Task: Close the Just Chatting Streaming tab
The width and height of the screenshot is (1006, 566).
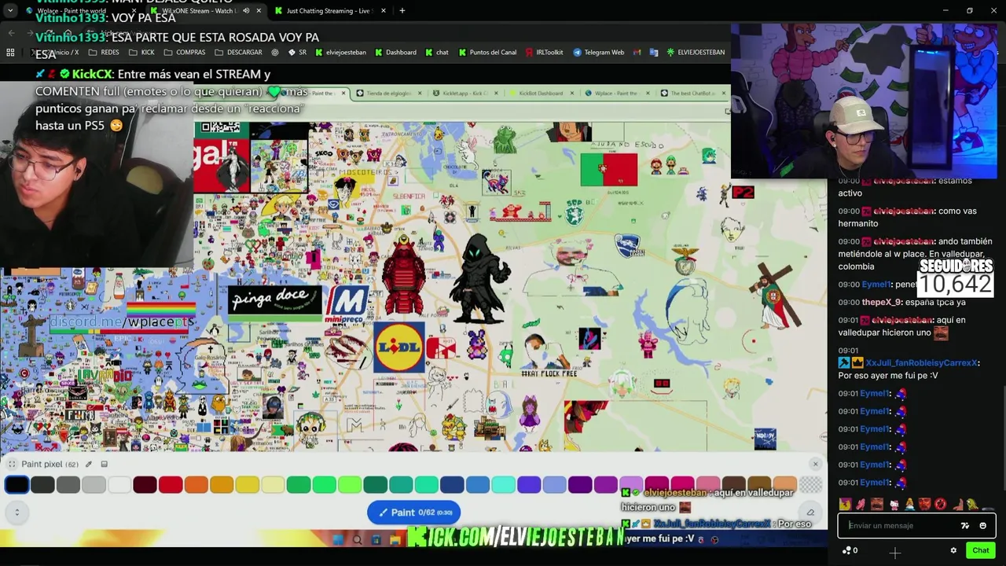Action: click(x=384, y=11)
